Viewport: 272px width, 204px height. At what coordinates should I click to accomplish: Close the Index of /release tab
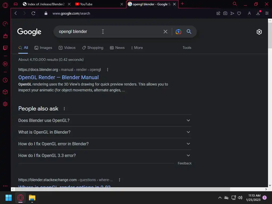click(x=69, y=4)
